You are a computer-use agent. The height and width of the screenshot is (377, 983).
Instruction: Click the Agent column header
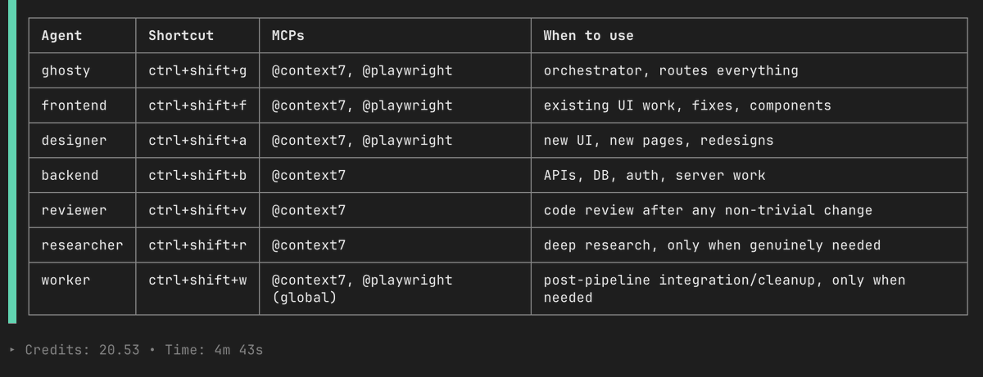tap(61, 36)
